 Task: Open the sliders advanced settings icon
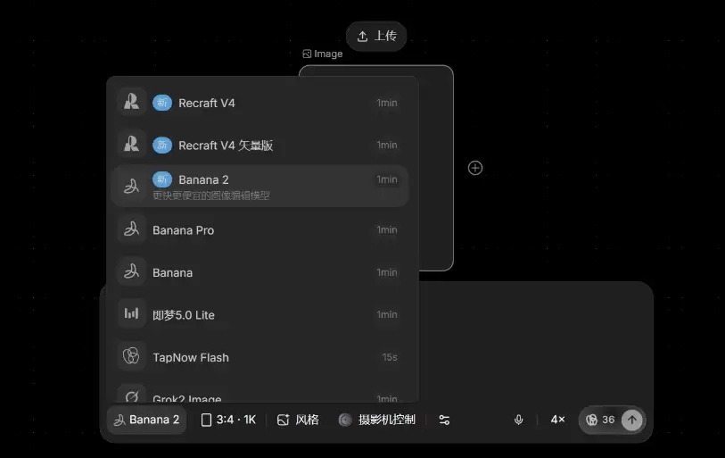(x=444, y=420)
